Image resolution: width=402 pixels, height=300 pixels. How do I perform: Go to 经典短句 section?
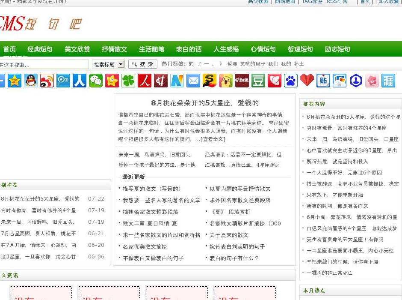coord(40,49)
